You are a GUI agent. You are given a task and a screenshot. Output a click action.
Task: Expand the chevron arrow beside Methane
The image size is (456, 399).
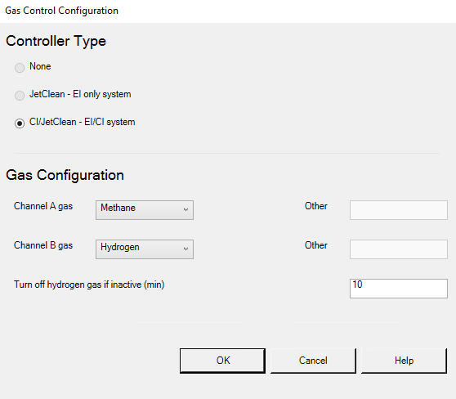186,209
